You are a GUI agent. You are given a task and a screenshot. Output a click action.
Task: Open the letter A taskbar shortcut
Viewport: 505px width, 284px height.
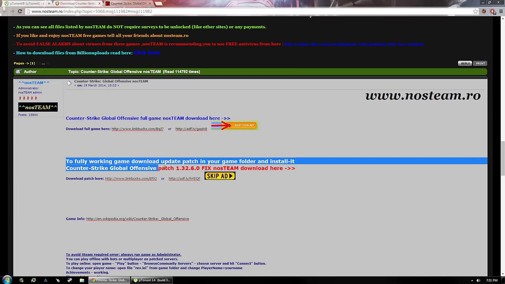click(46, 280)
